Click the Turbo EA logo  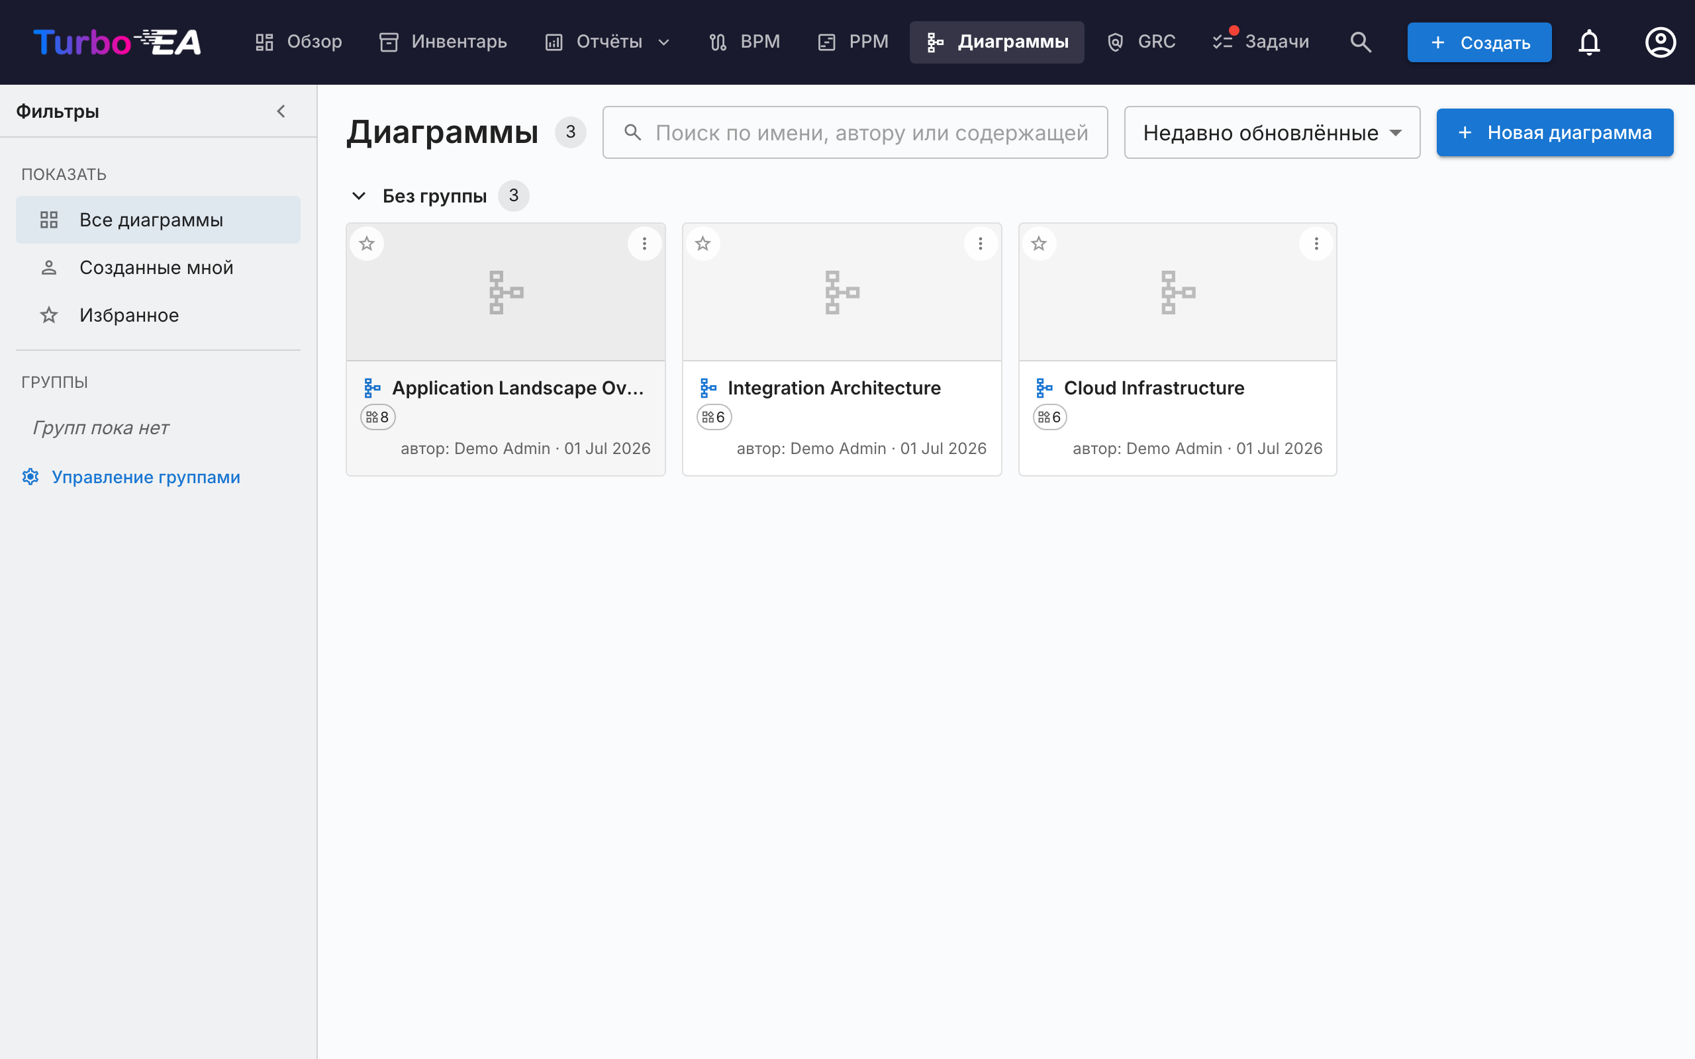point(118,42)
